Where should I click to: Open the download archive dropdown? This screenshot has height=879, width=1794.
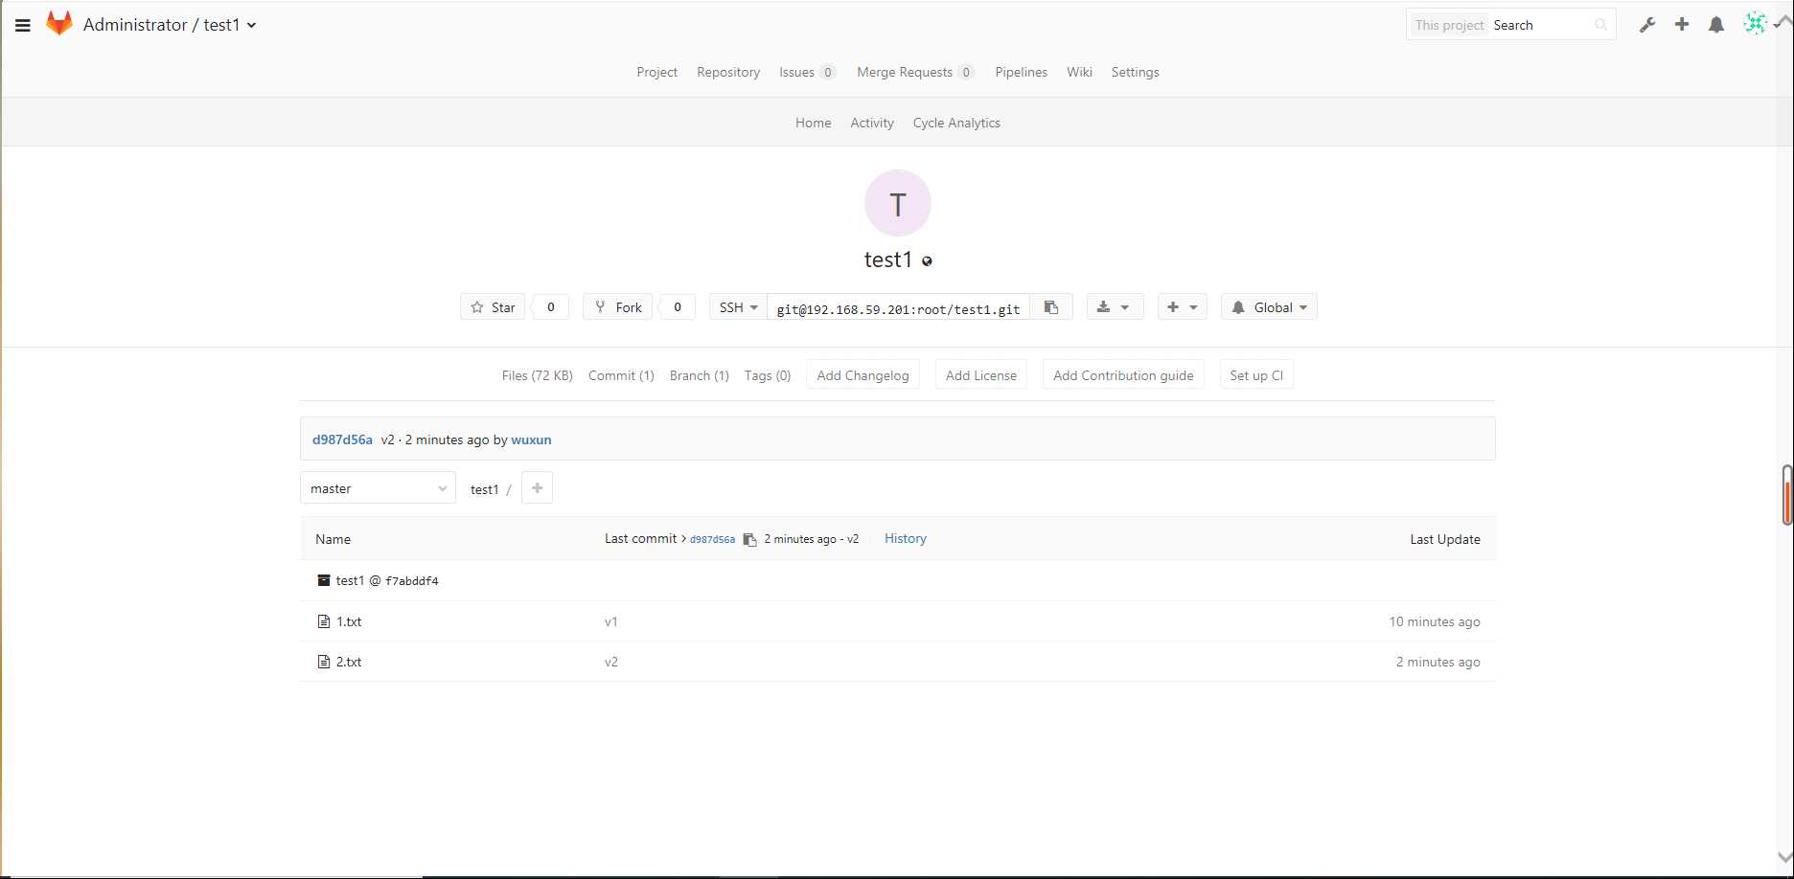(x=1115, y=307)
